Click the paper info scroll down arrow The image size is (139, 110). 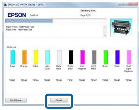click(105, 36)
